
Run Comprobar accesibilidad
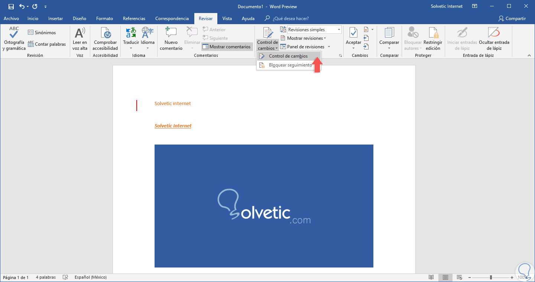coord(105,39)
